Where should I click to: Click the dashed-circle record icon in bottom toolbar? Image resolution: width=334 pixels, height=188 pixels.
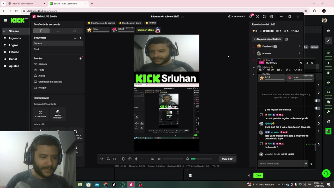136,159
